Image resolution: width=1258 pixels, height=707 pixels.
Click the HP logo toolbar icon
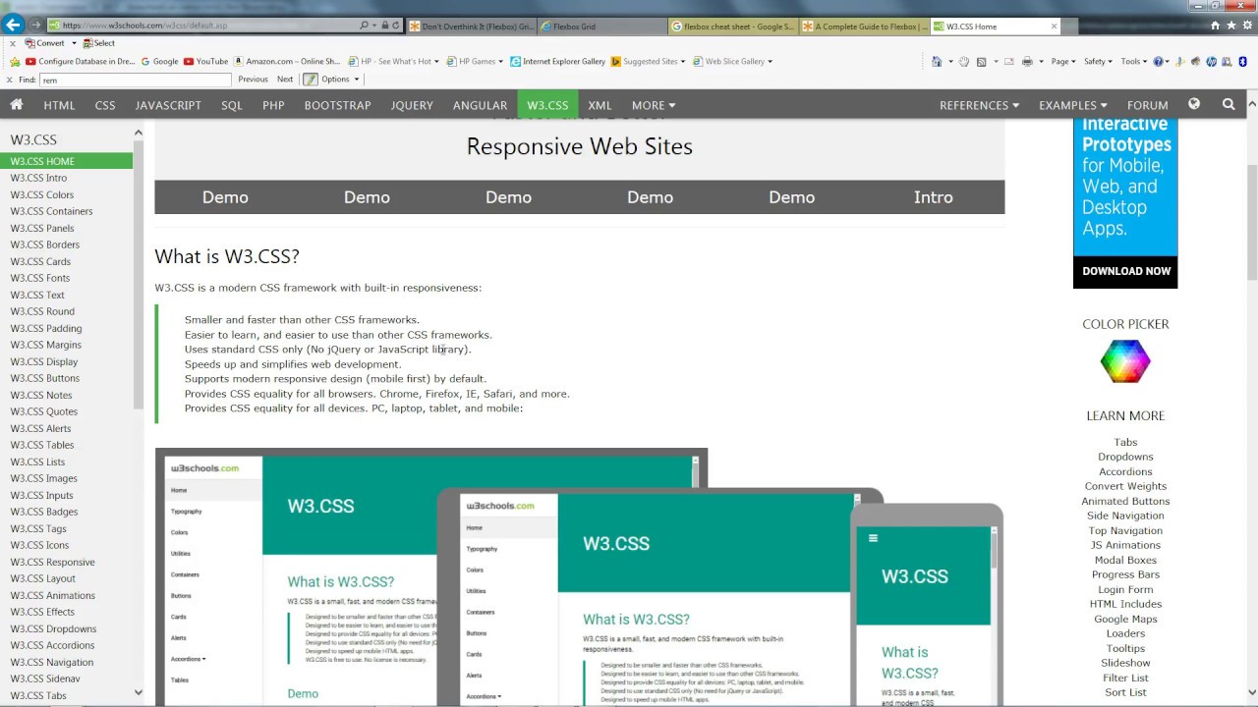[1211, 61]
